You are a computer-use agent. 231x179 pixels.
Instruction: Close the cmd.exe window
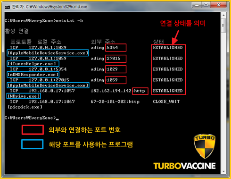218,5
